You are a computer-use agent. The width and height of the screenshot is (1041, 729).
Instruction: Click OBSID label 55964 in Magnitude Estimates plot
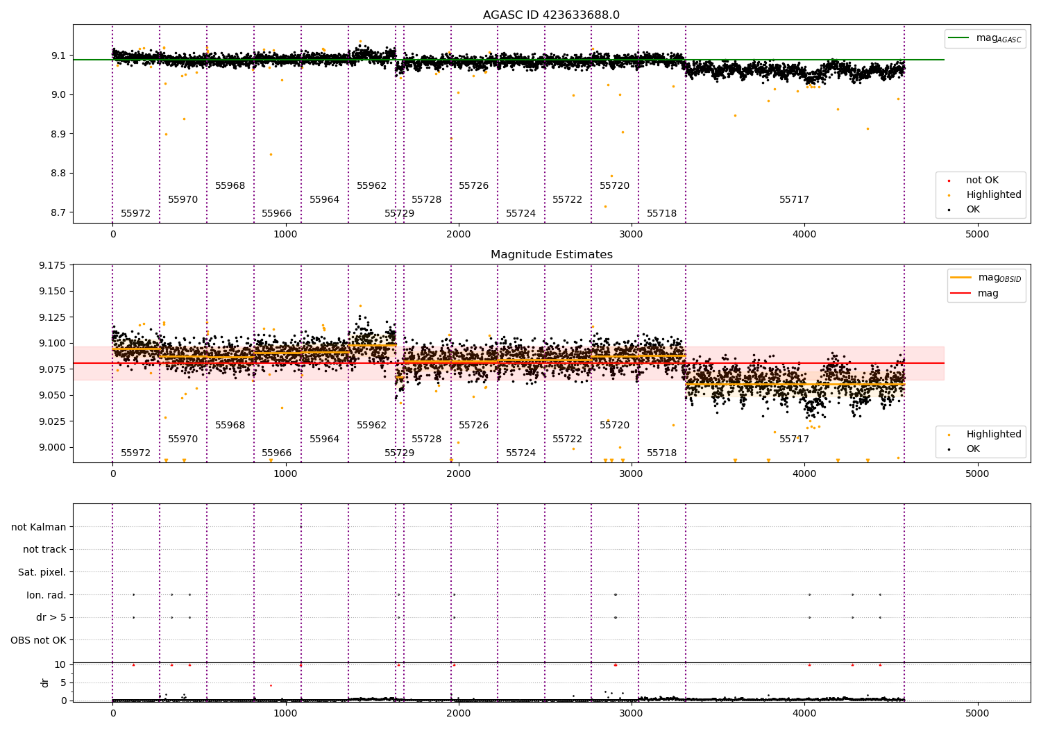pos(325,439)
